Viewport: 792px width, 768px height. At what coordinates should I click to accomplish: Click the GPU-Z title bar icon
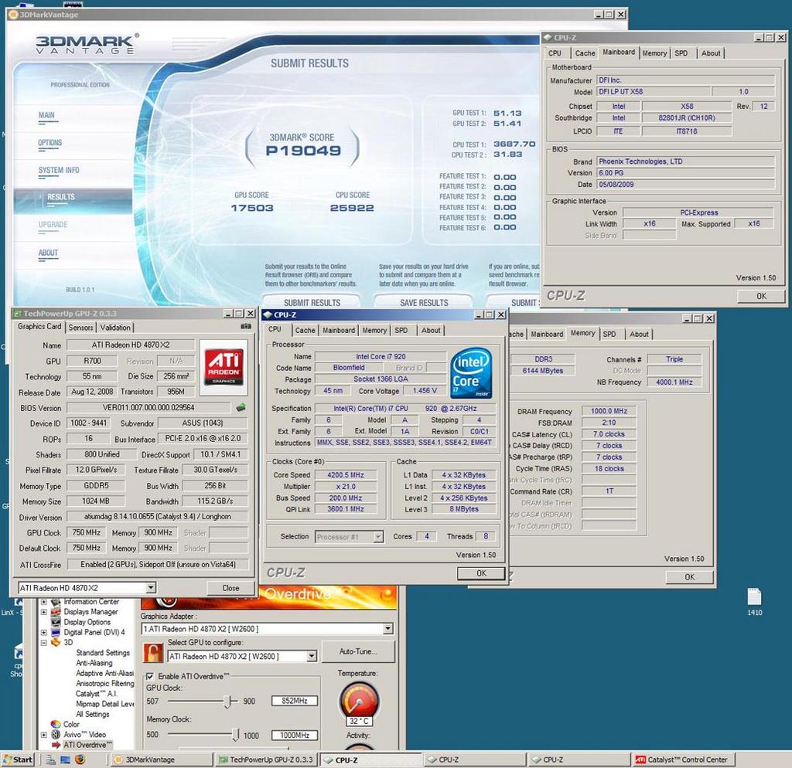[x=17, y=314]
